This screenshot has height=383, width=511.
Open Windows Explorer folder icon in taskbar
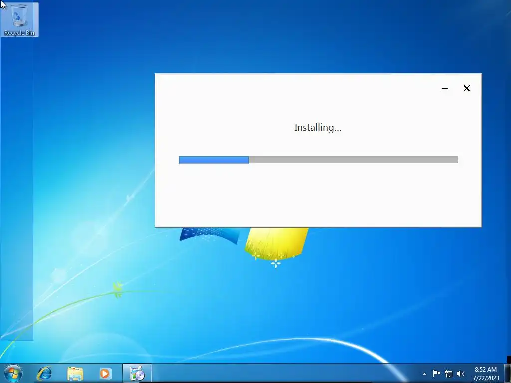pos(75,373)
